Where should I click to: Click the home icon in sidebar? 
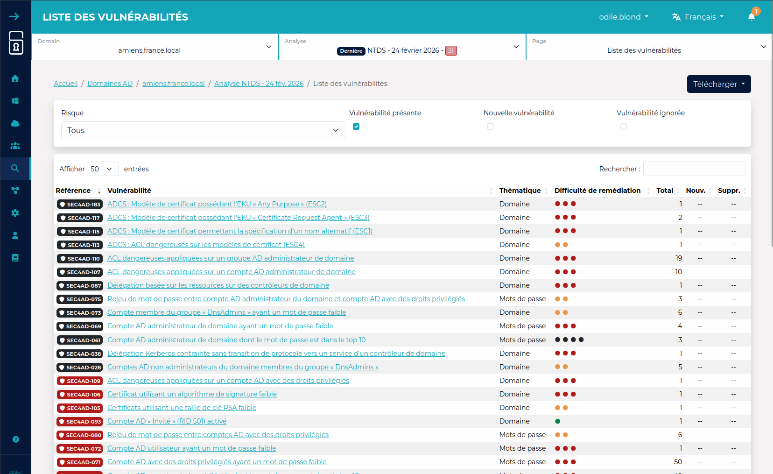tap(15, 78)
